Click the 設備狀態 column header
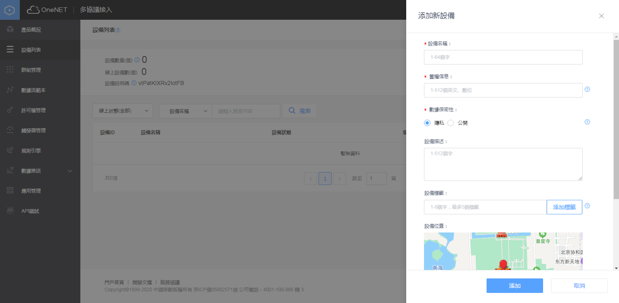Screen dimensions: 619x303 [281, 132]
